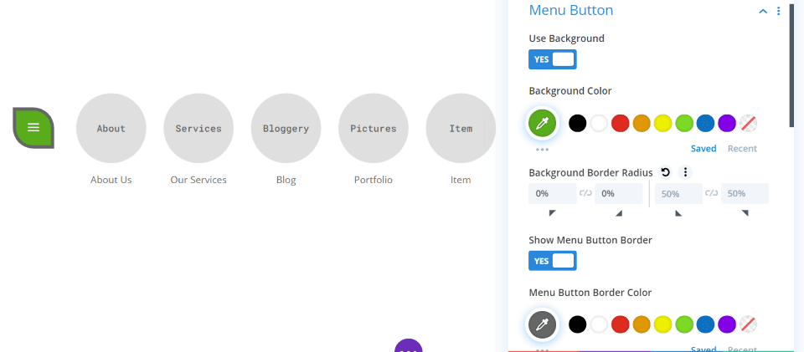
Task: Click the Services circle menu item
Action: [198, 129]
